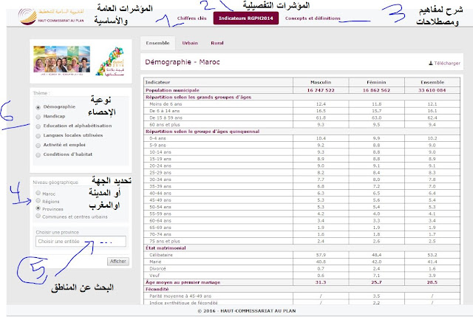The height and width of the screenshot is (317, 473).
Task: Set geographic level to Maroc
Action: 38,193
